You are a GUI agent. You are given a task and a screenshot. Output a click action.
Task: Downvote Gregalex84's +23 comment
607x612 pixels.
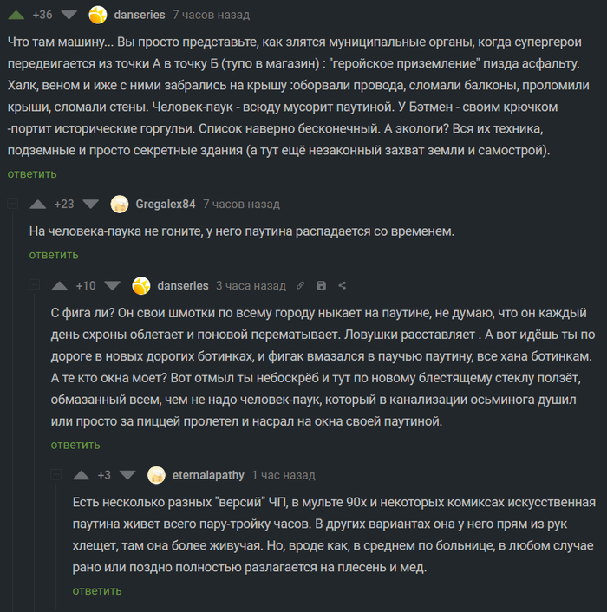[x=91, y=205]
